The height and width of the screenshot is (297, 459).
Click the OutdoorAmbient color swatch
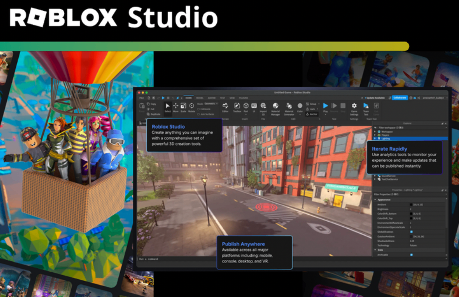pyautogui.click(x=411, y=236)
